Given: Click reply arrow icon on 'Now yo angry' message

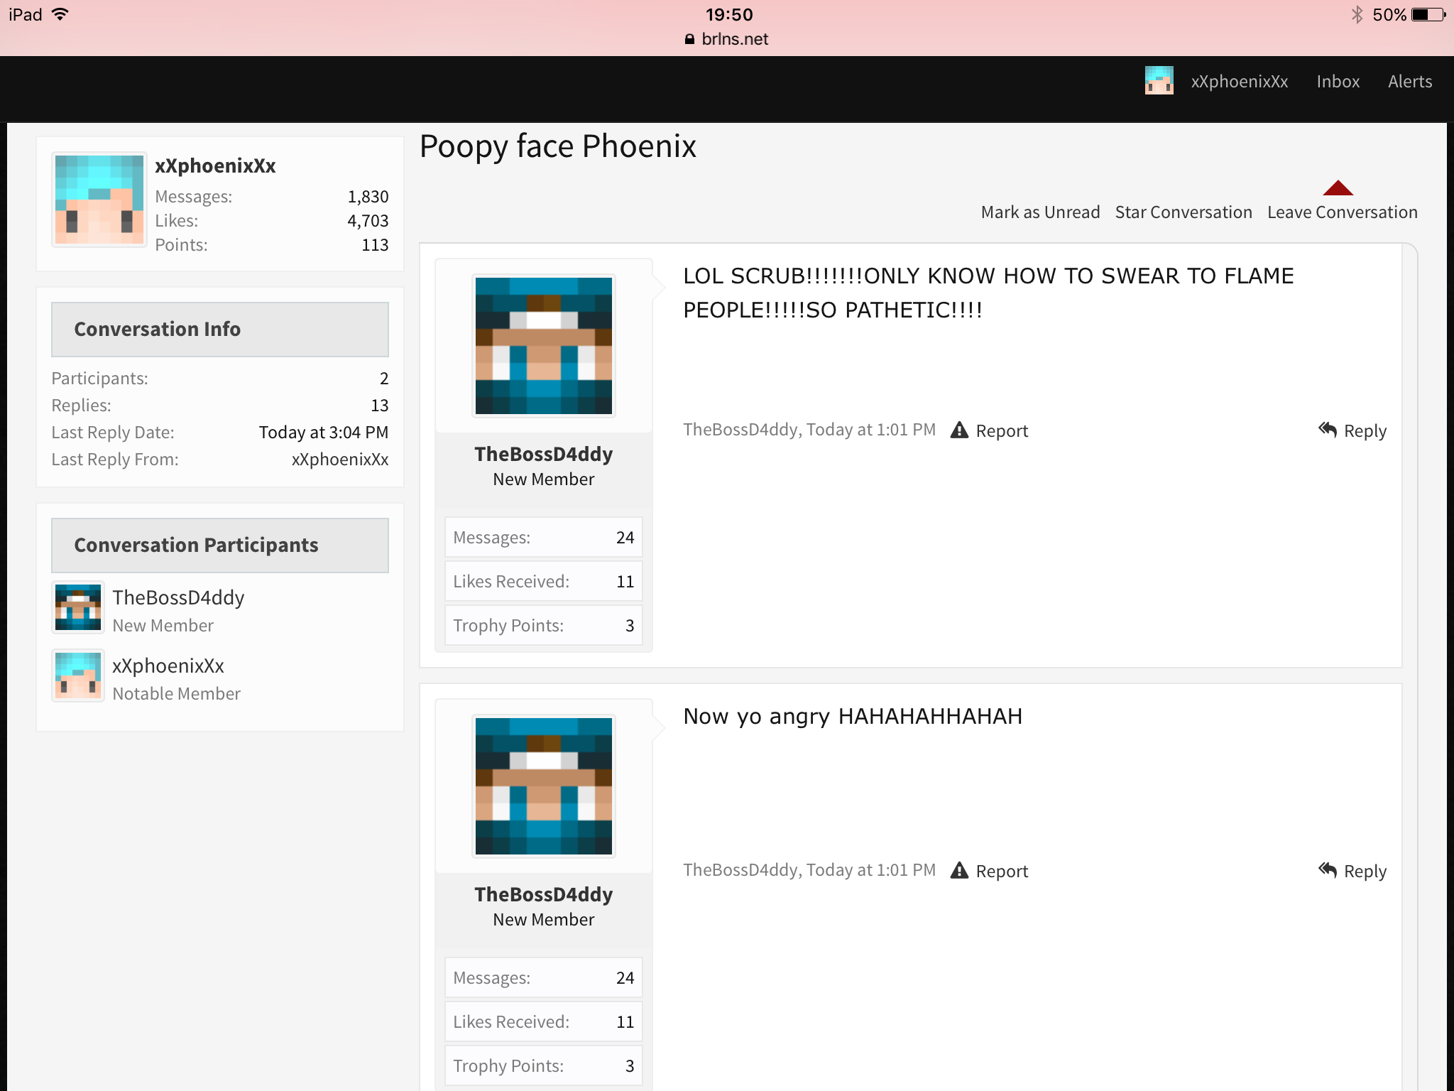Looking at the screenshot, I should [x=1327, y=869].
